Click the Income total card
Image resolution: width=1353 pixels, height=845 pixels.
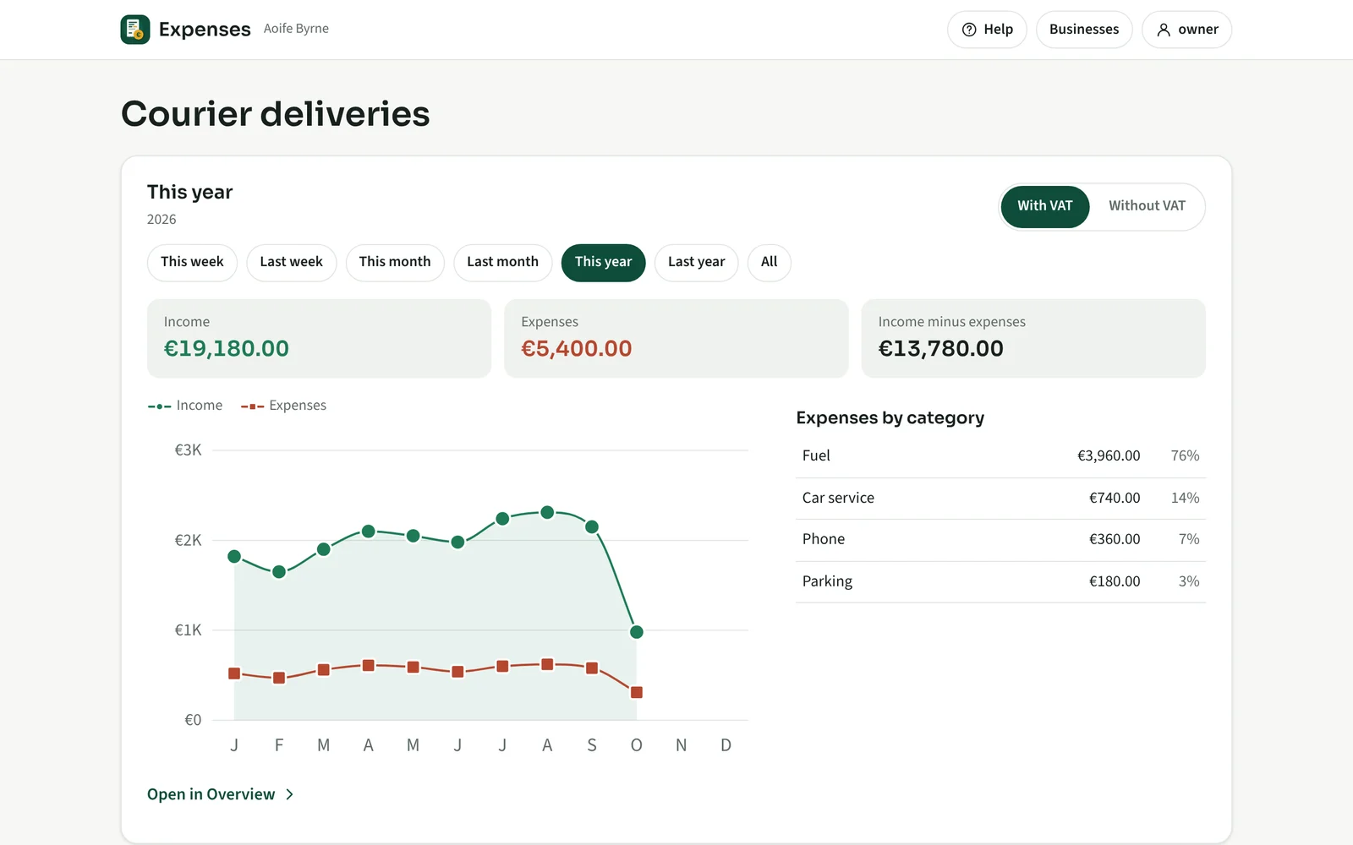[x=319, y=338]
